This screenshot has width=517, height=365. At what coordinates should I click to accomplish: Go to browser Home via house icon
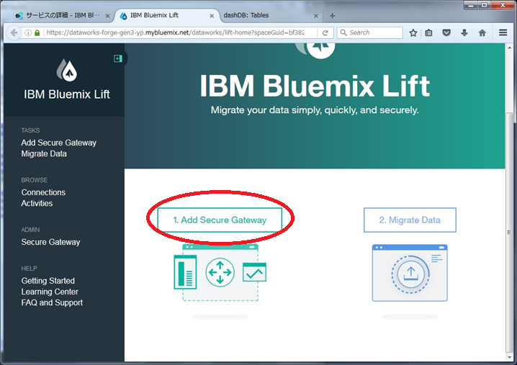tap(482, 33)
